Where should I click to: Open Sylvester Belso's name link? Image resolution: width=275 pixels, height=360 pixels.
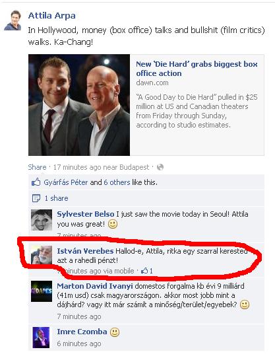point(86,214)
